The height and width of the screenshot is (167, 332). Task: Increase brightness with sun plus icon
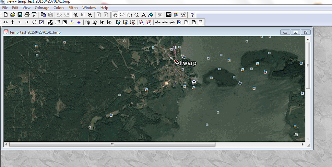(88, 22)
